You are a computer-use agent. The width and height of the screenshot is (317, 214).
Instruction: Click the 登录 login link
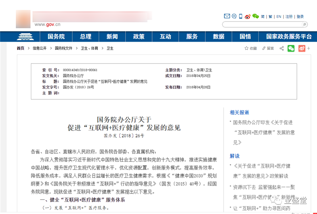[300, 17]
